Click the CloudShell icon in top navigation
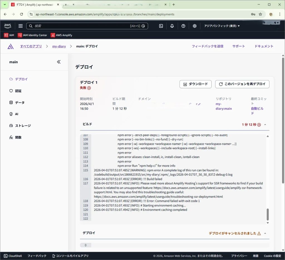The image size is (285, 260). [161, 26]
